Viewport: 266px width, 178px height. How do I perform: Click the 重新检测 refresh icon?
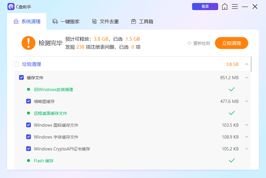coord(190,43)
